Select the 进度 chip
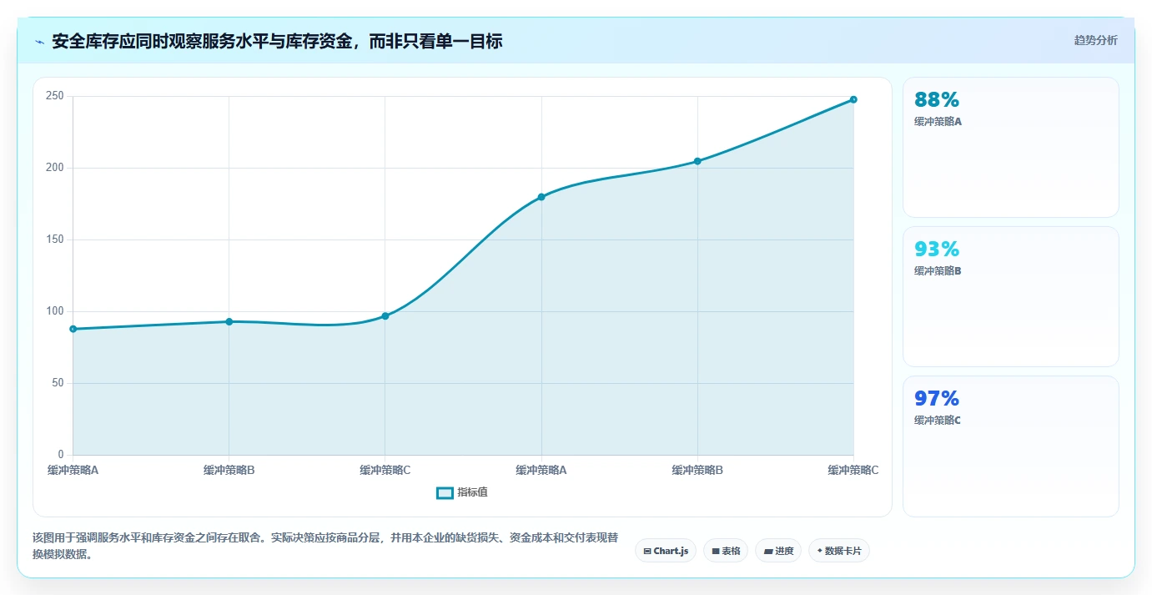The image size is (1152, 595). point(778,551)
